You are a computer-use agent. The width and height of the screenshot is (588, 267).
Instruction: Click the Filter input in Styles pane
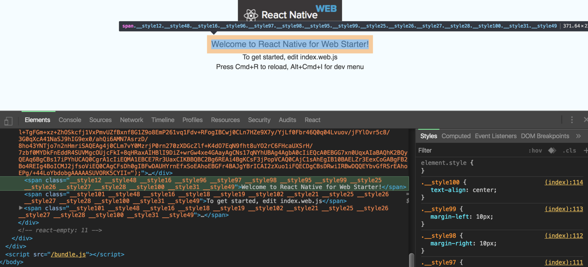(470, 150)
